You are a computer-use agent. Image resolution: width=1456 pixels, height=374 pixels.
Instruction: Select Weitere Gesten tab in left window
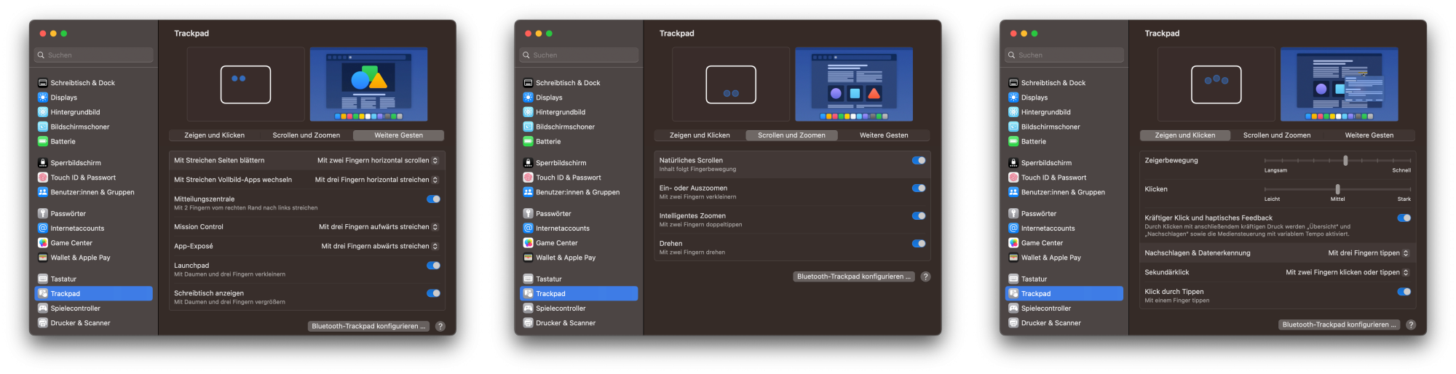(x=398, y=135)
